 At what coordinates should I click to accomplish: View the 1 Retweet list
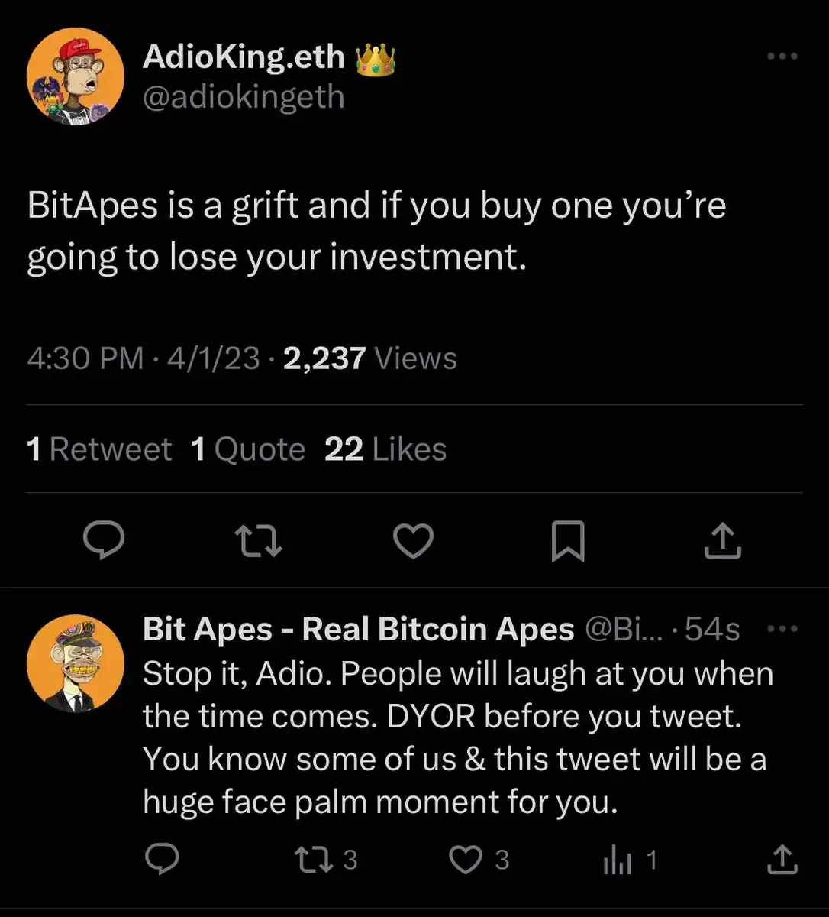[99, 449]
